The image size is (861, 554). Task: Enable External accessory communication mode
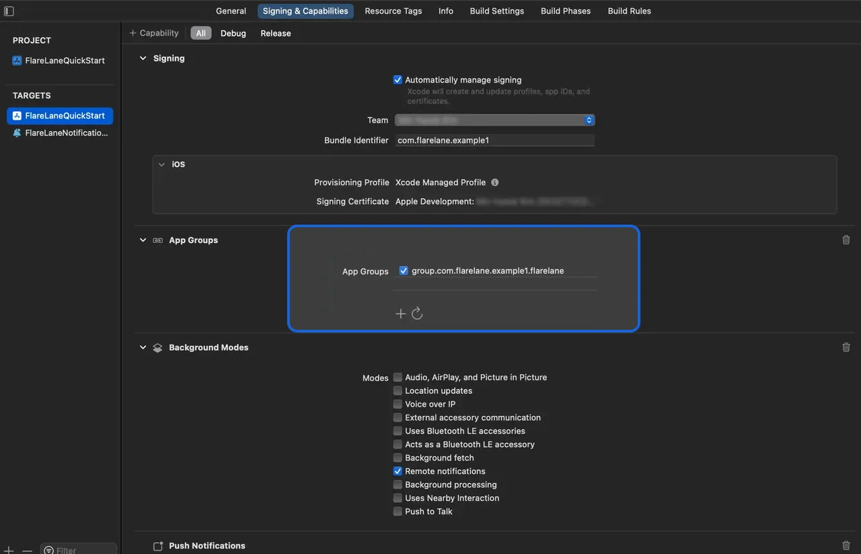pyautogui.click(x=398, y=417)
